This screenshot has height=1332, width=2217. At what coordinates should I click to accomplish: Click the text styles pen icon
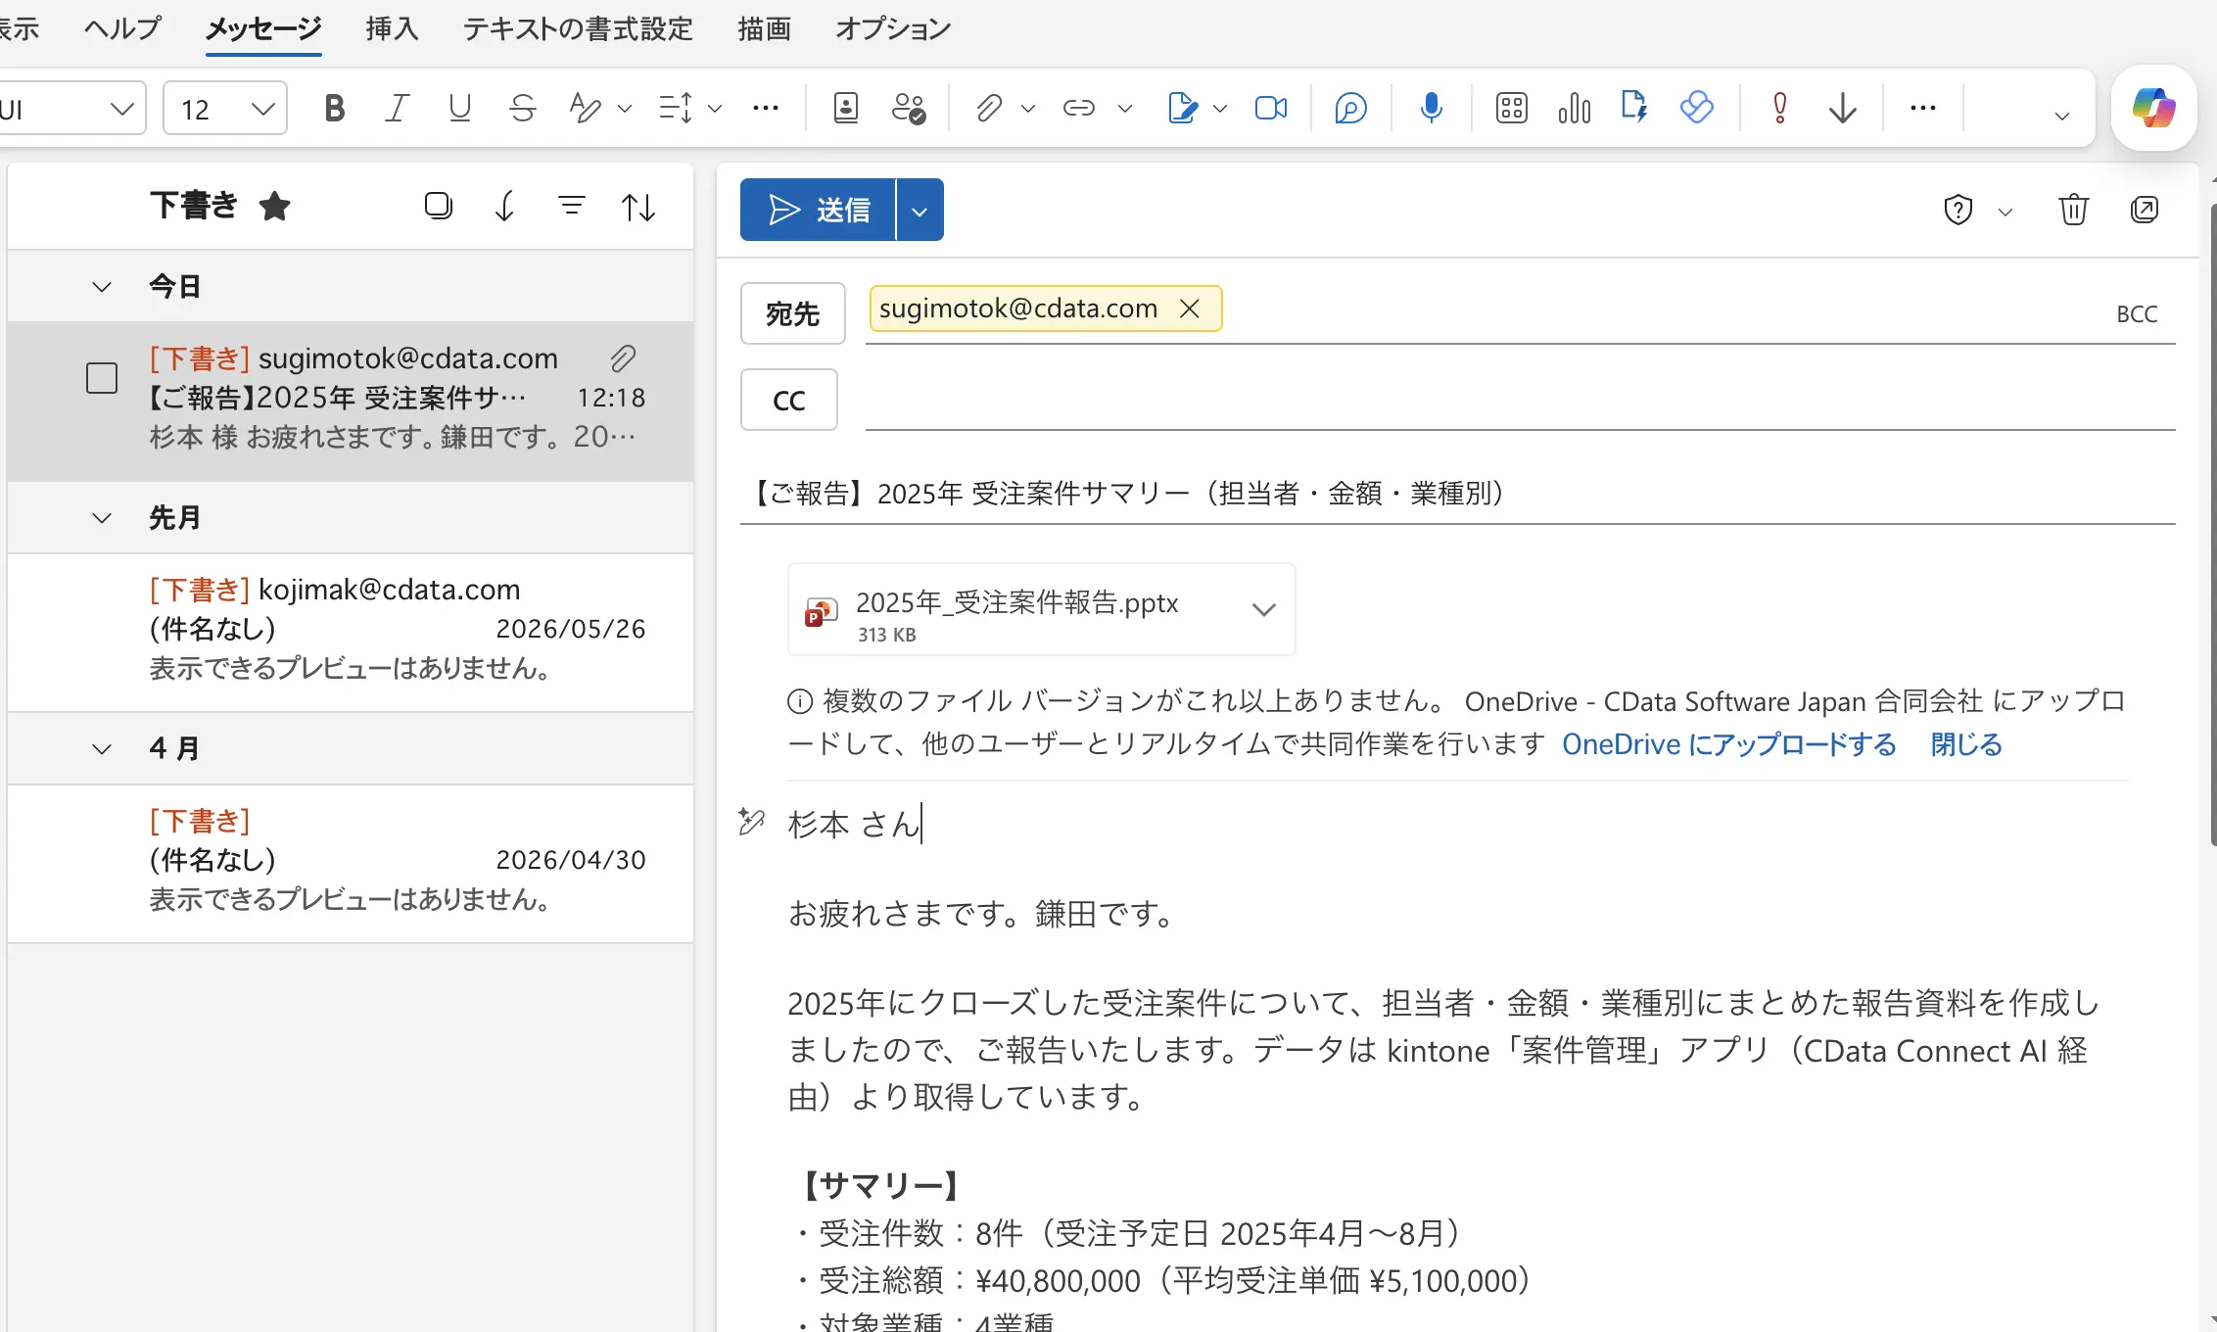586,108
